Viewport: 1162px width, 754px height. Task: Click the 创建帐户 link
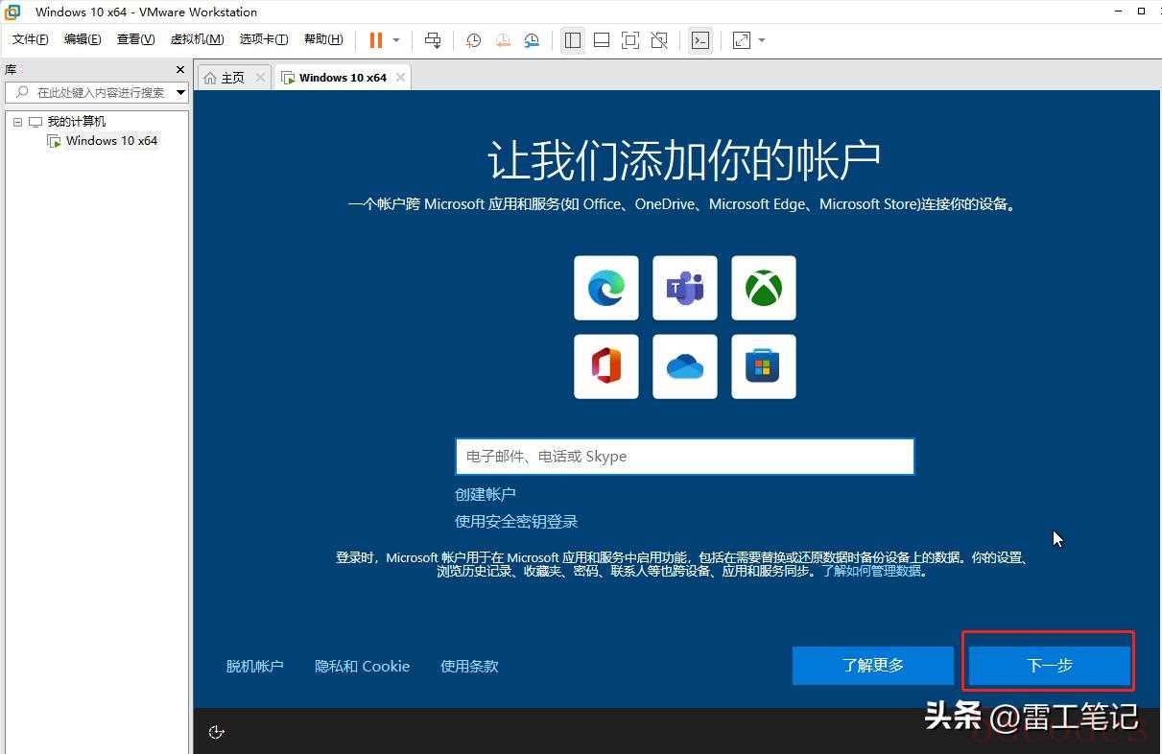tap(486, 494)
